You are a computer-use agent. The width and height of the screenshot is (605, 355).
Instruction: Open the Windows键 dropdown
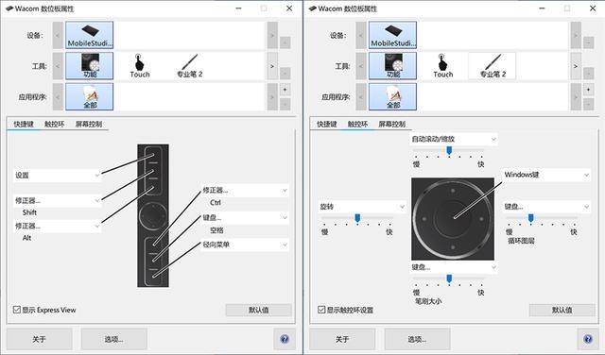[546, 175]
